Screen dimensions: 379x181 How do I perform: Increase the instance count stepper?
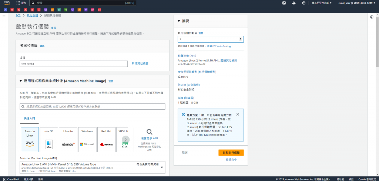pyautogui.click(x=240, y=38)
